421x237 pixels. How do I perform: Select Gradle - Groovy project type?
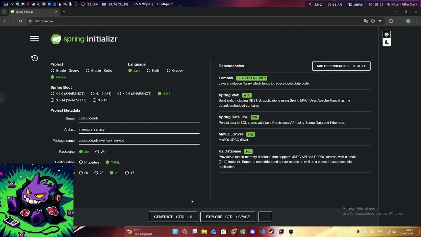pyautogui.click(x=65, y=70)
